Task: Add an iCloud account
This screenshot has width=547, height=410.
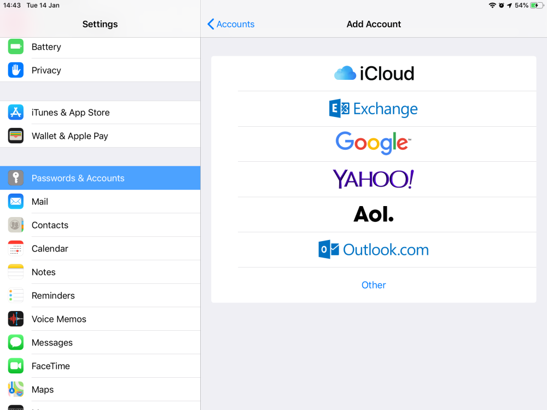Action: pos(374,74)
